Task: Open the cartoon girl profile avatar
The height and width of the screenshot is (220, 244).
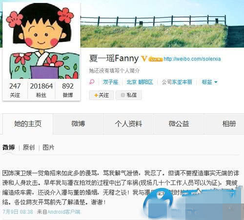Action: (x=41, y=41)
